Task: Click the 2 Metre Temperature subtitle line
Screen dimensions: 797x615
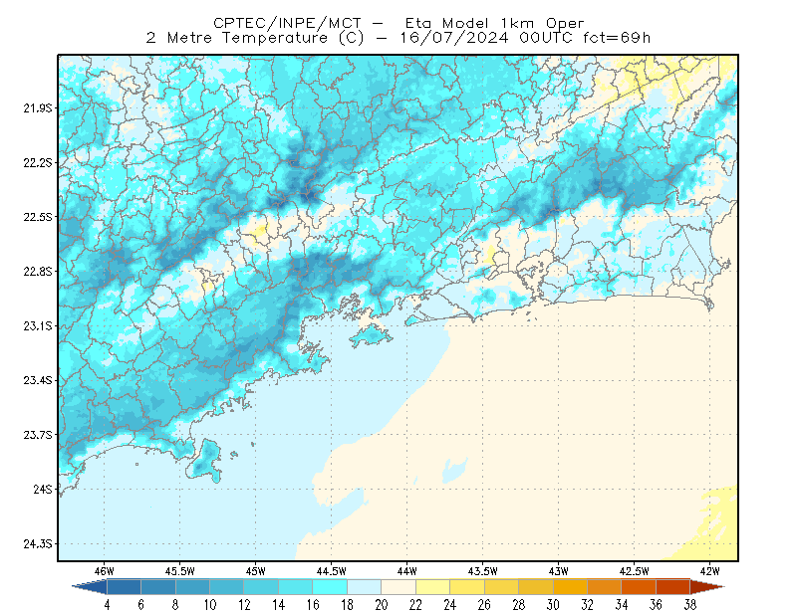Action: pyautogui.click(x=398, y=38)
